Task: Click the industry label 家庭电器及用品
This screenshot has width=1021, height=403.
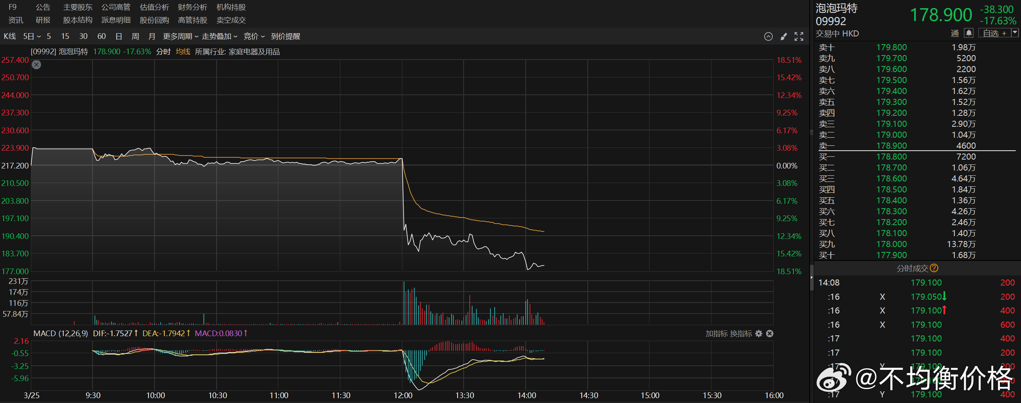Action: [254, 52]
